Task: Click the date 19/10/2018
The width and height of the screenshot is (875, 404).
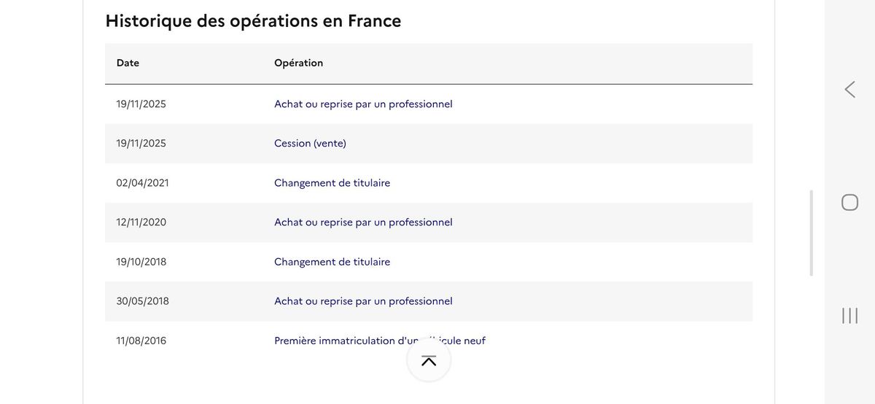Action: [141, 262]
